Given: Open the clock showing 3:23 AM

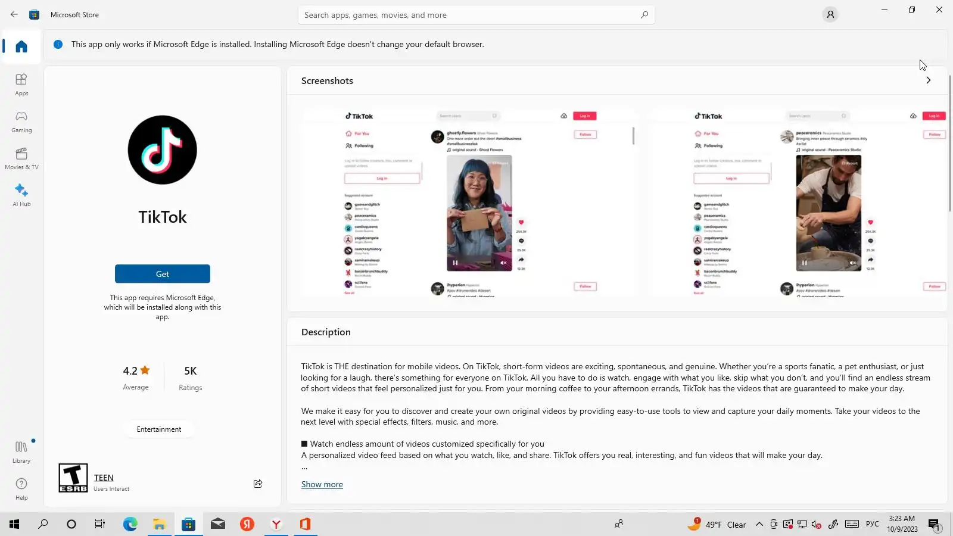Looking at the screenshot, I should coord(902,524).
